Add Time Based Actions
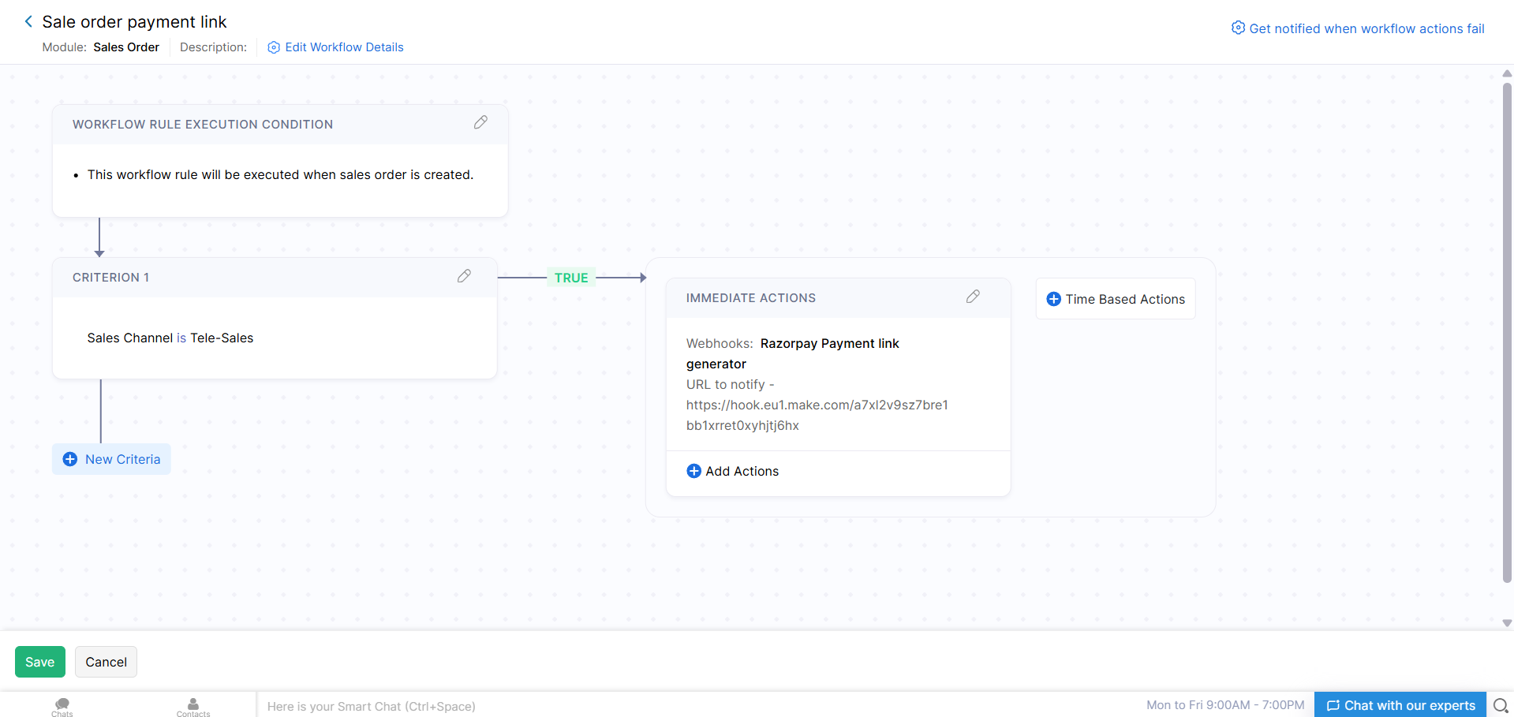The width and height of the screenshot is (1514, 717). coord(1116,299)
